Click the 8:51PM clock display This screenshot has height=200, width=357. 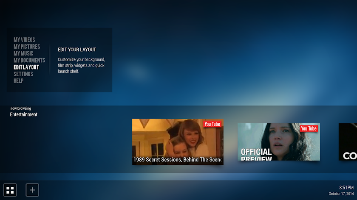346,188
